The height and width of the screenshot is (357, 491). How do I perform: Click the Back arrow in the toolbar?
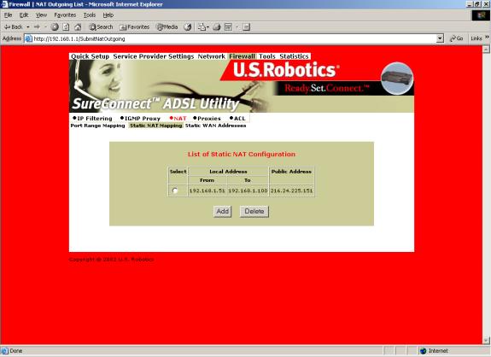[x=13, y=27]
